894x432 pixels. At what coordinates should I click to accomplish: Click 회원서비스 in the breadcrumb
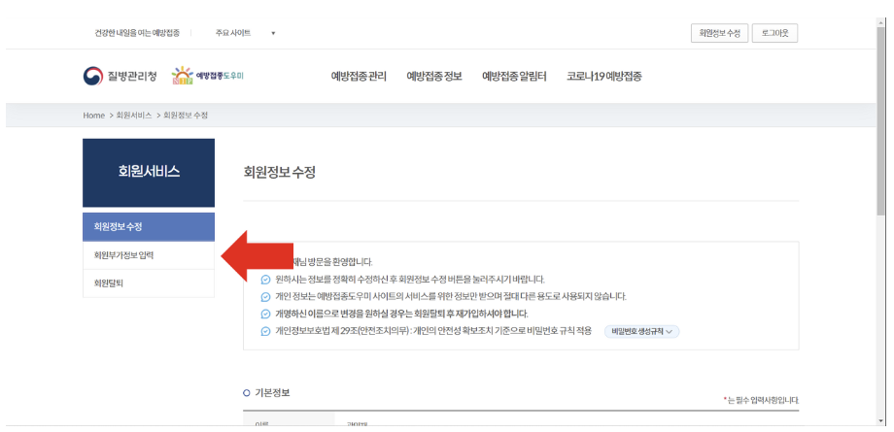133,116
